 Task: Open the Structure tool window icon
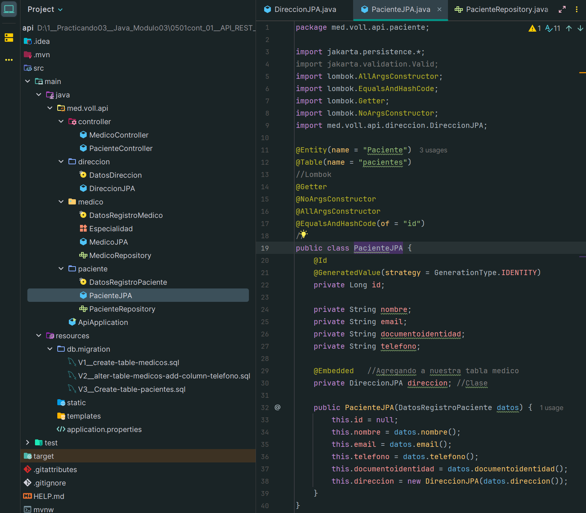pyautogui.click(x=9, y=38)
